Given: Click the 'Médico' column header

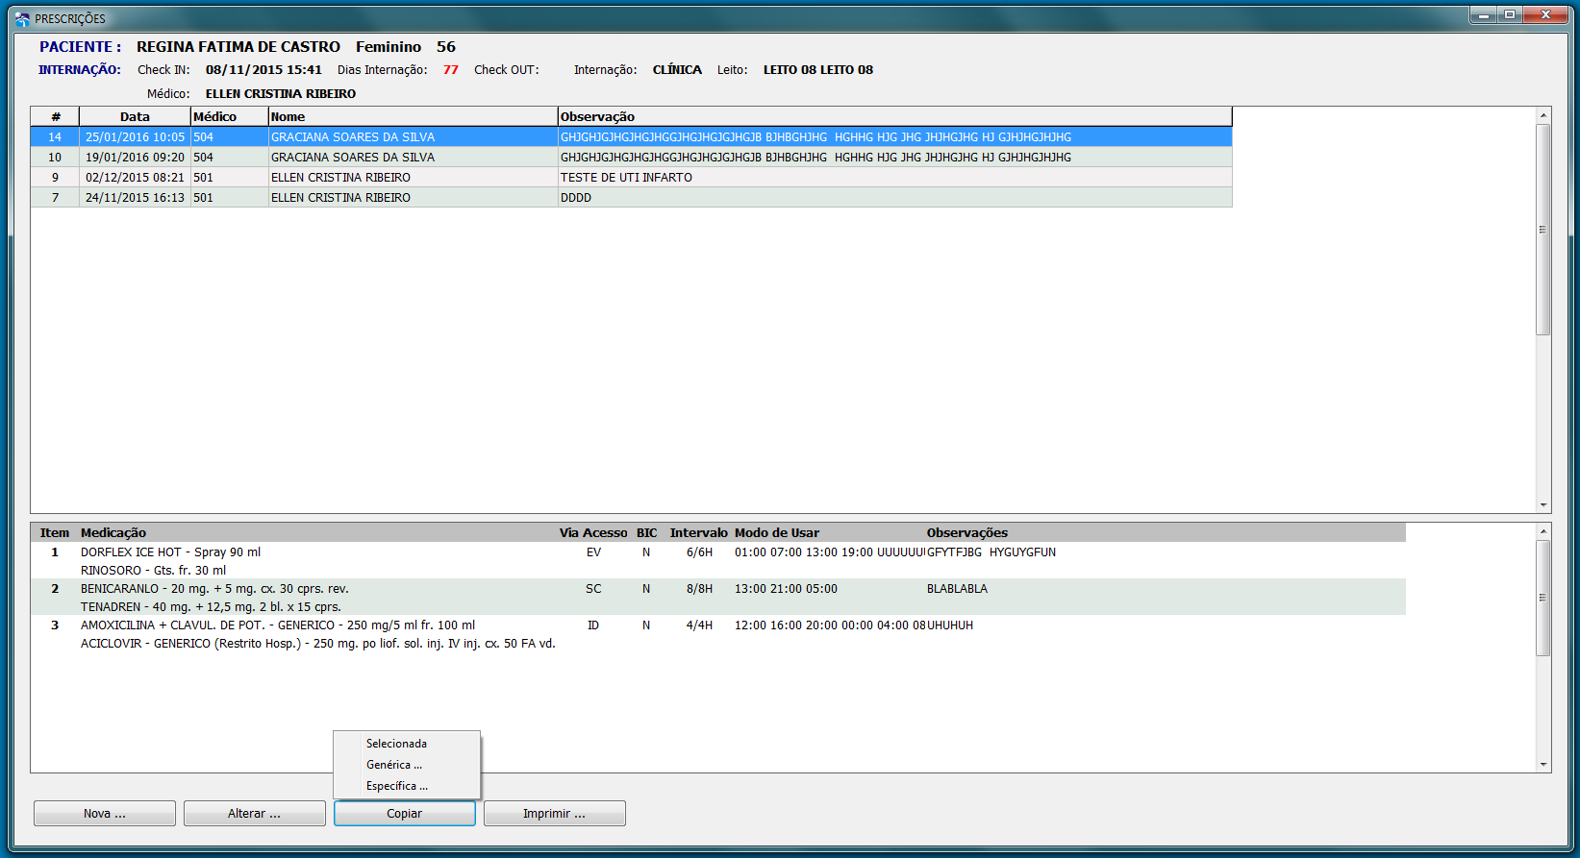Looking at the screenshot, I should (x=230, y=117).
